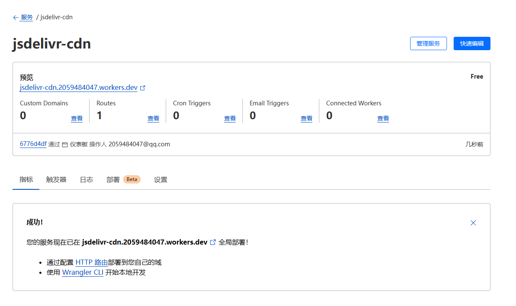This screenshot has height=306, width=516.
Task: Click the 管理服务 button
Action: point(428,43)
